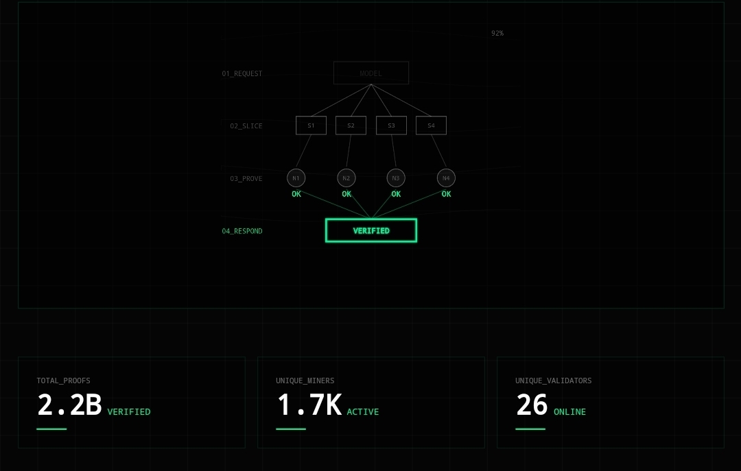Screen dimensions: 741x471
Task: Select the S2 slice box
Action: (x=351, y=125)
